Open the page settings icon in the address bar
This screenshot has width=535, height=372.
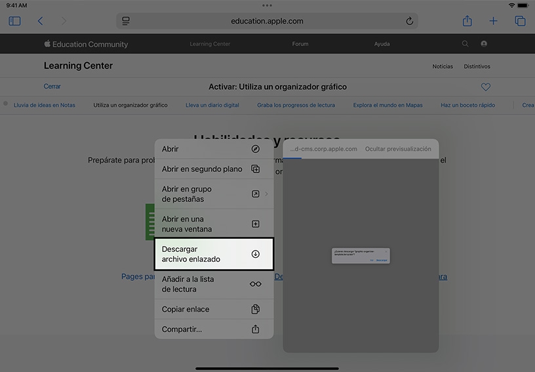[x=126, y=21]
